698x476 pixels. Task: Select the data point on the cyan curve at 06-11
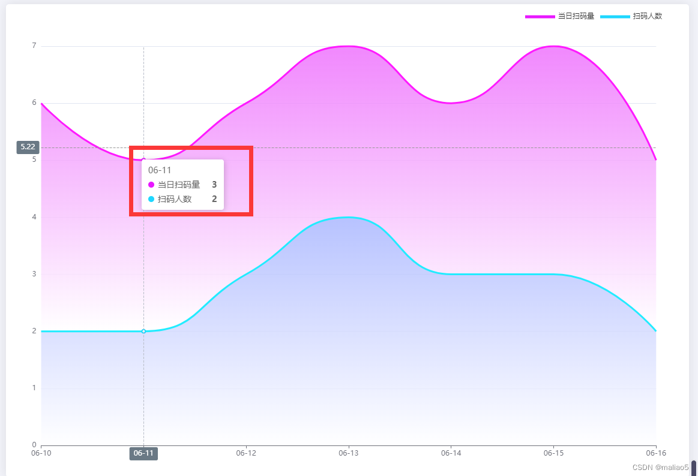pos(143,330)
